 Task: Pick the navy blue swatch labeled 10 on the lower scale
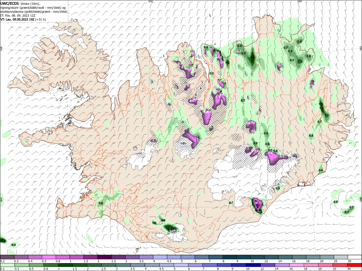(x=253, y=265)
